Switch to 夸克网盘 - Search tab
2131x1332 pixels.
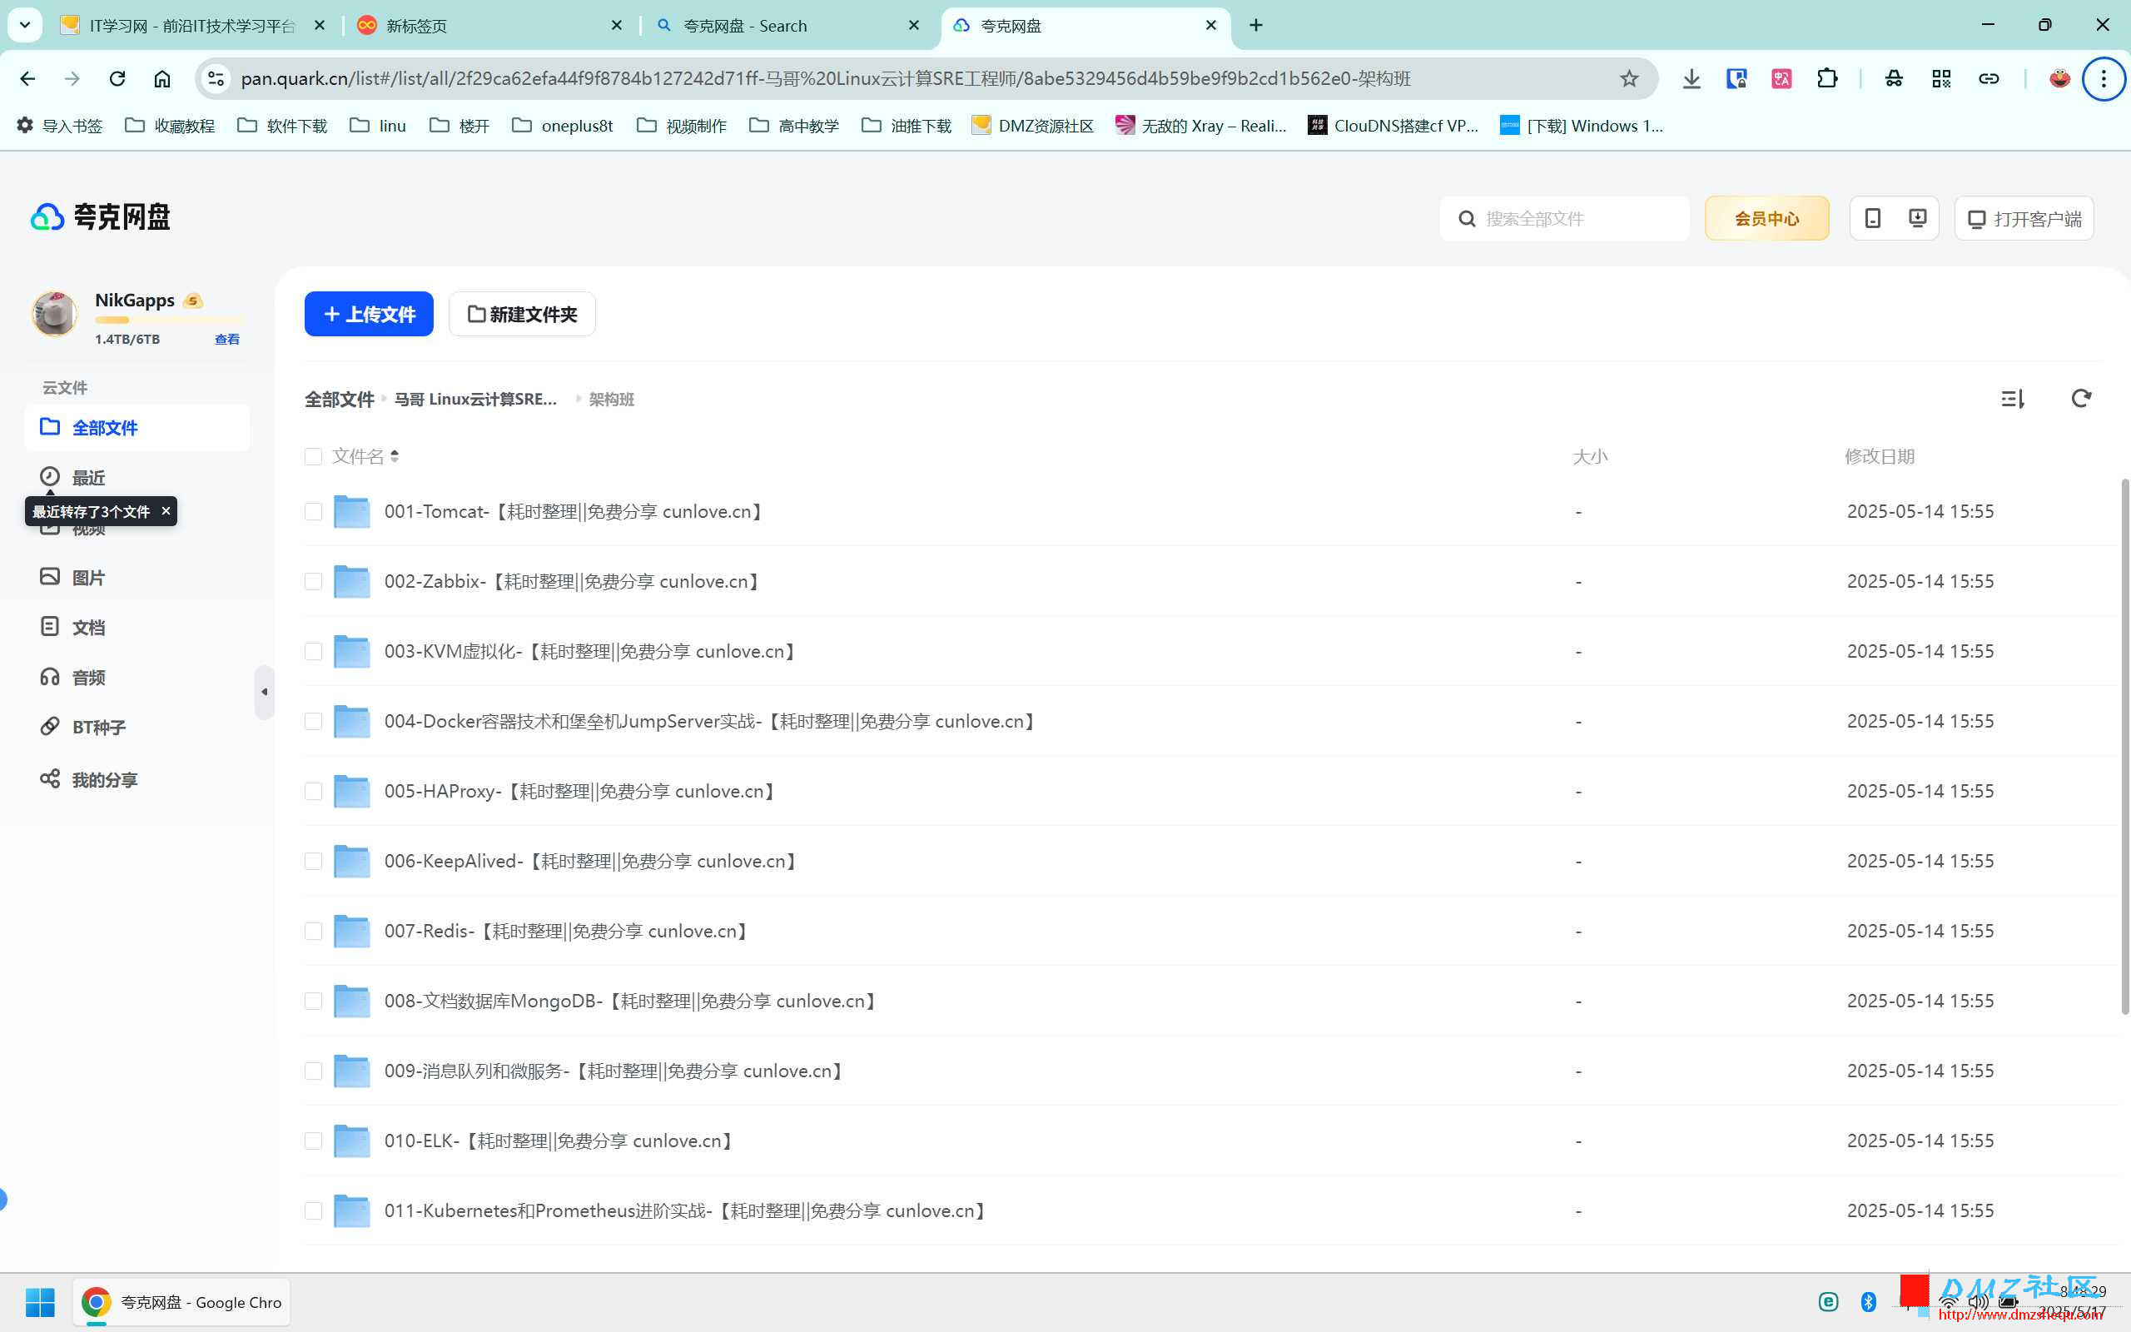tap(789, 26)
